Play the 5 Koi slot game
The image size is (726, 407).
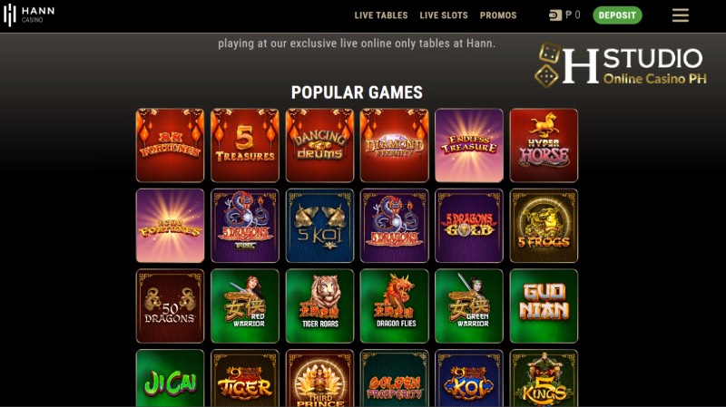(x=319, y=226)
